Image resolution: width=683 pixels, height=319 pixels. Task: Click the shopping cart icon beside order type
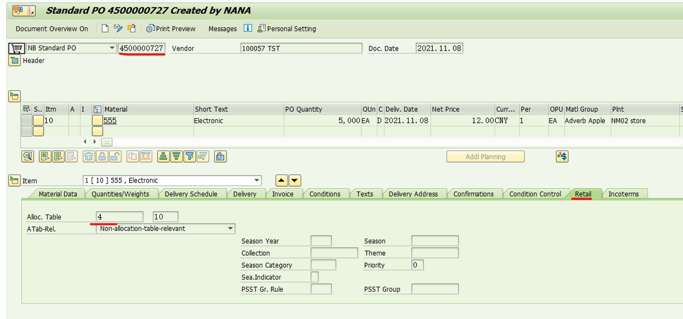(x=16, y=48)
